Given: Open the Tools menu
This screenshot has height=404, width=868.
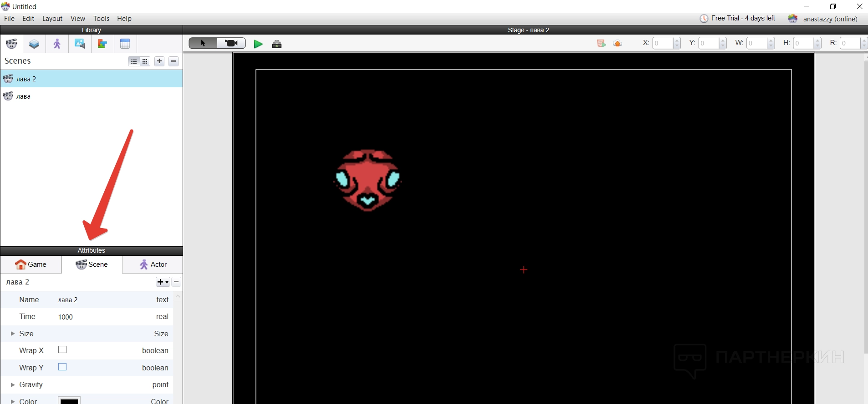Looking at the screenshot, I should click(101, 19).
